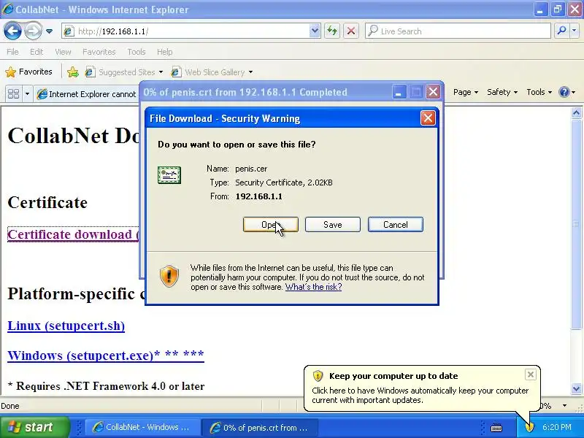Image resolution: width=584 pixels, height=438 pixels.
Task: Open the Help menu
Action: point(165,52)
